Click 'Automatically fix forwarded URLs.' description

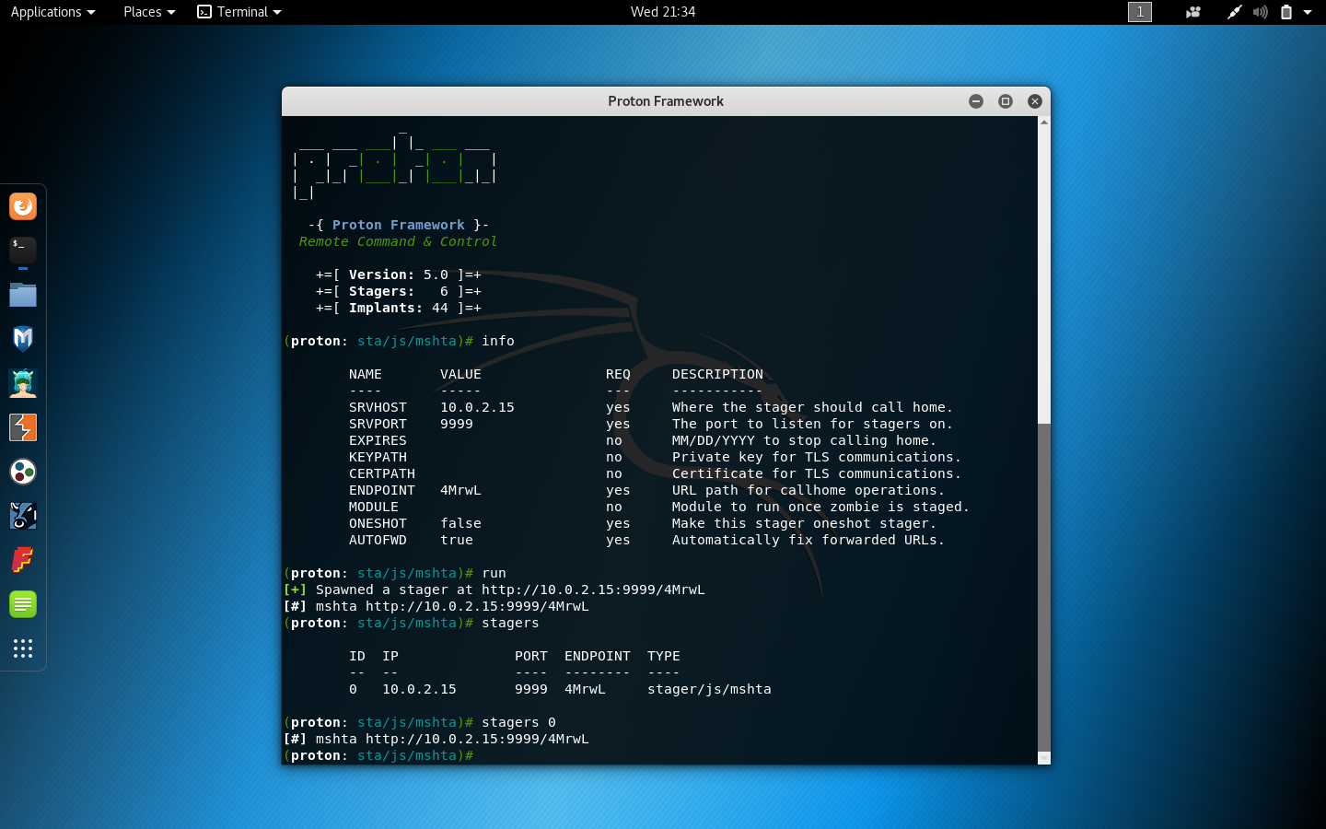808,540
